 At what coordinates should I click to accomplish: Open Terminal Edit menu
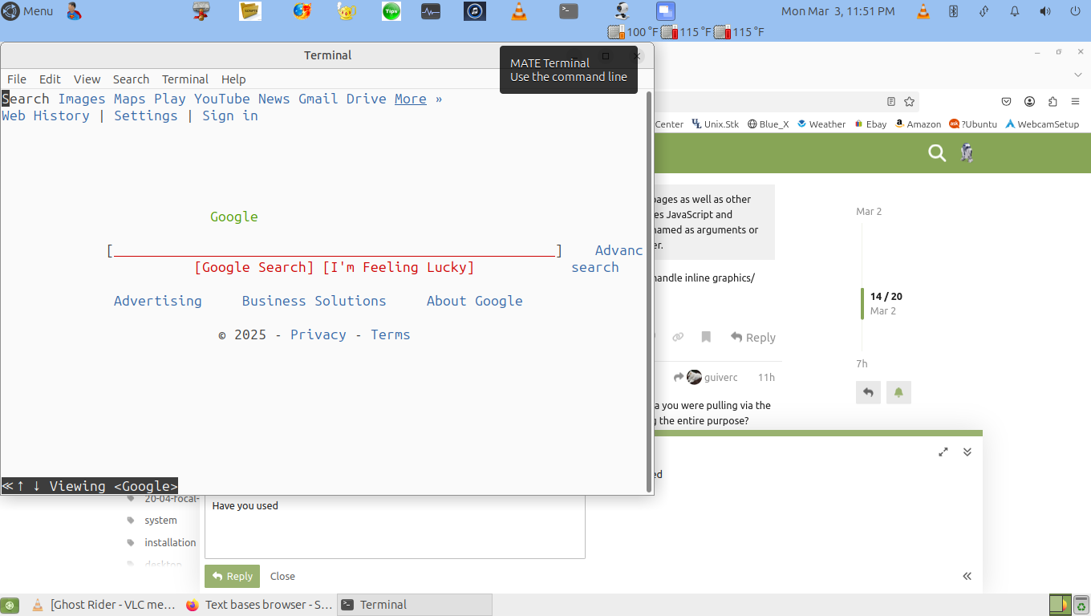point(50,79)
